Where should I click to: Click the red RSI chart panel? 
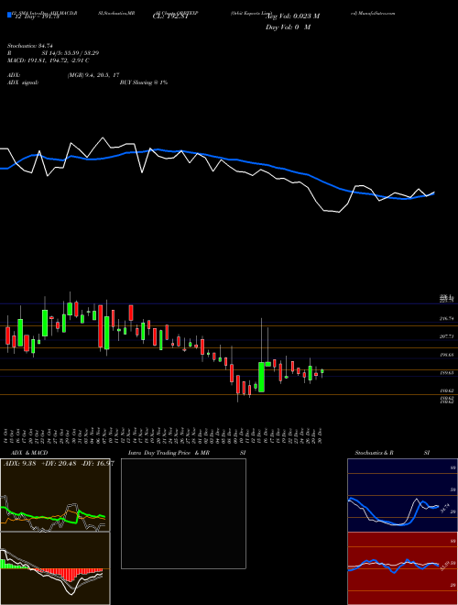pos(402,568)
